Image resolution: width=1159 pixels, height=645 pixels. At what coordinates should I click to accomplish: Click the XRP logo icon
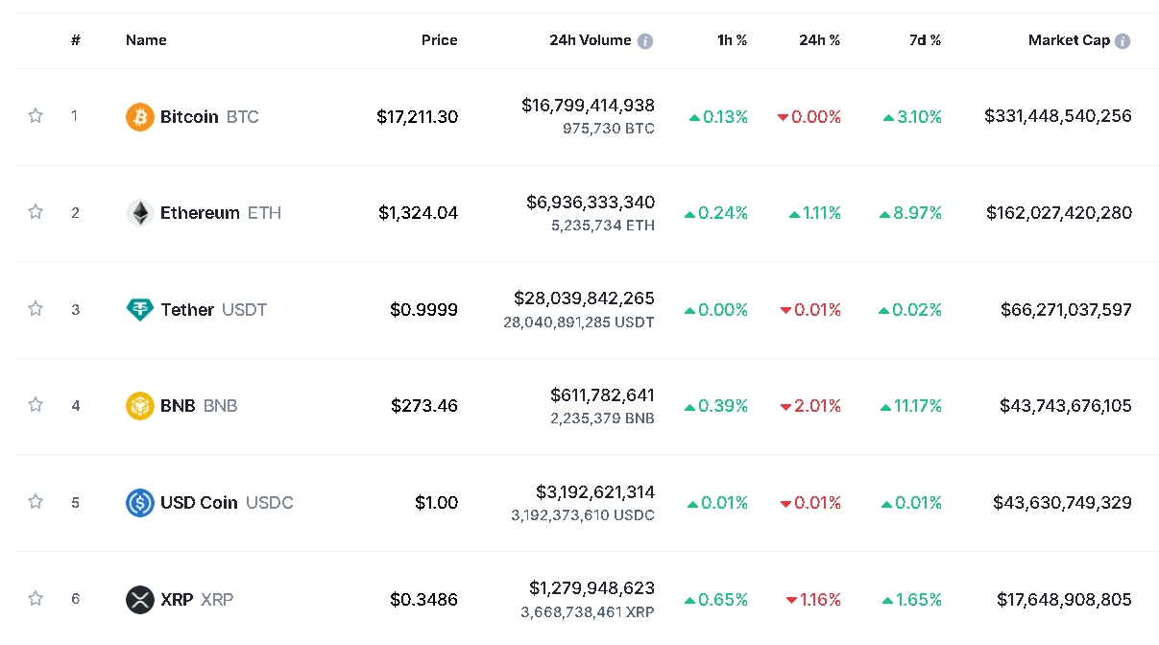click(140, 600)
